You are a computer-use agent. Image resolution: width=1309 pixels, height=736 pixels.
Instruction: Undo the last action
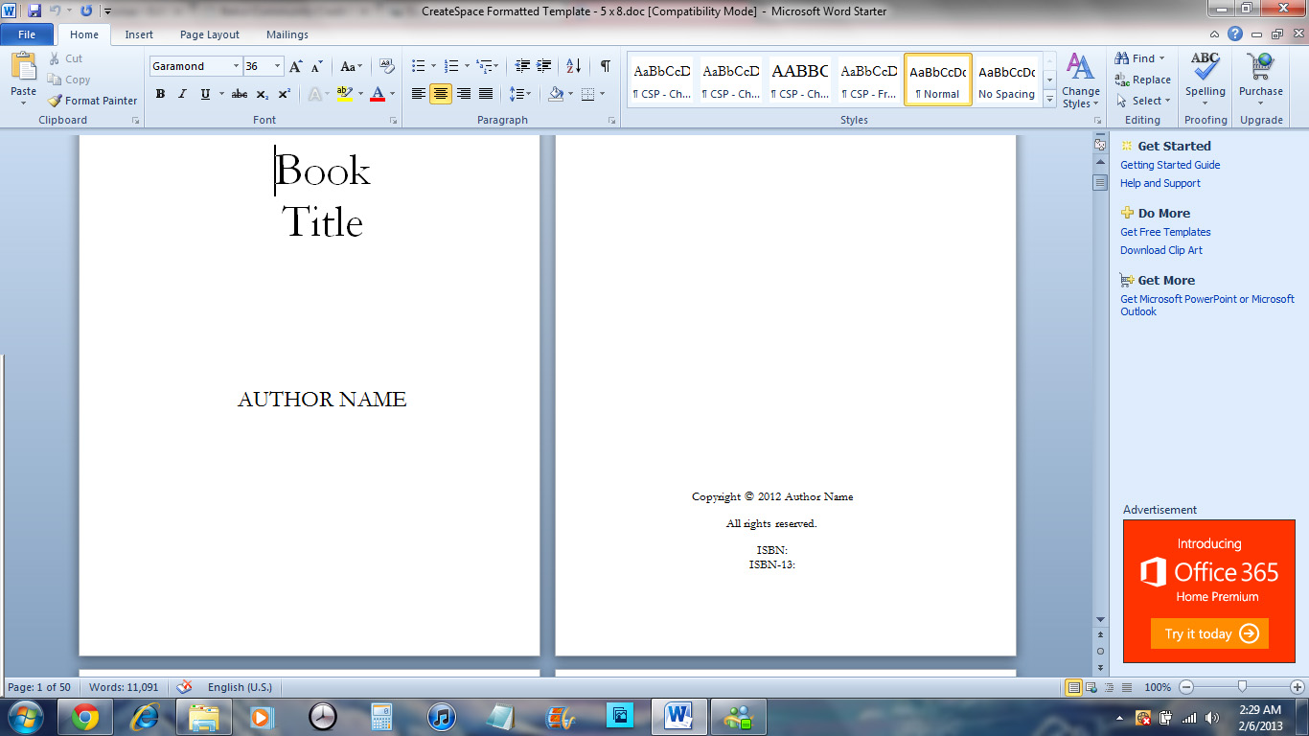[55, 11]
